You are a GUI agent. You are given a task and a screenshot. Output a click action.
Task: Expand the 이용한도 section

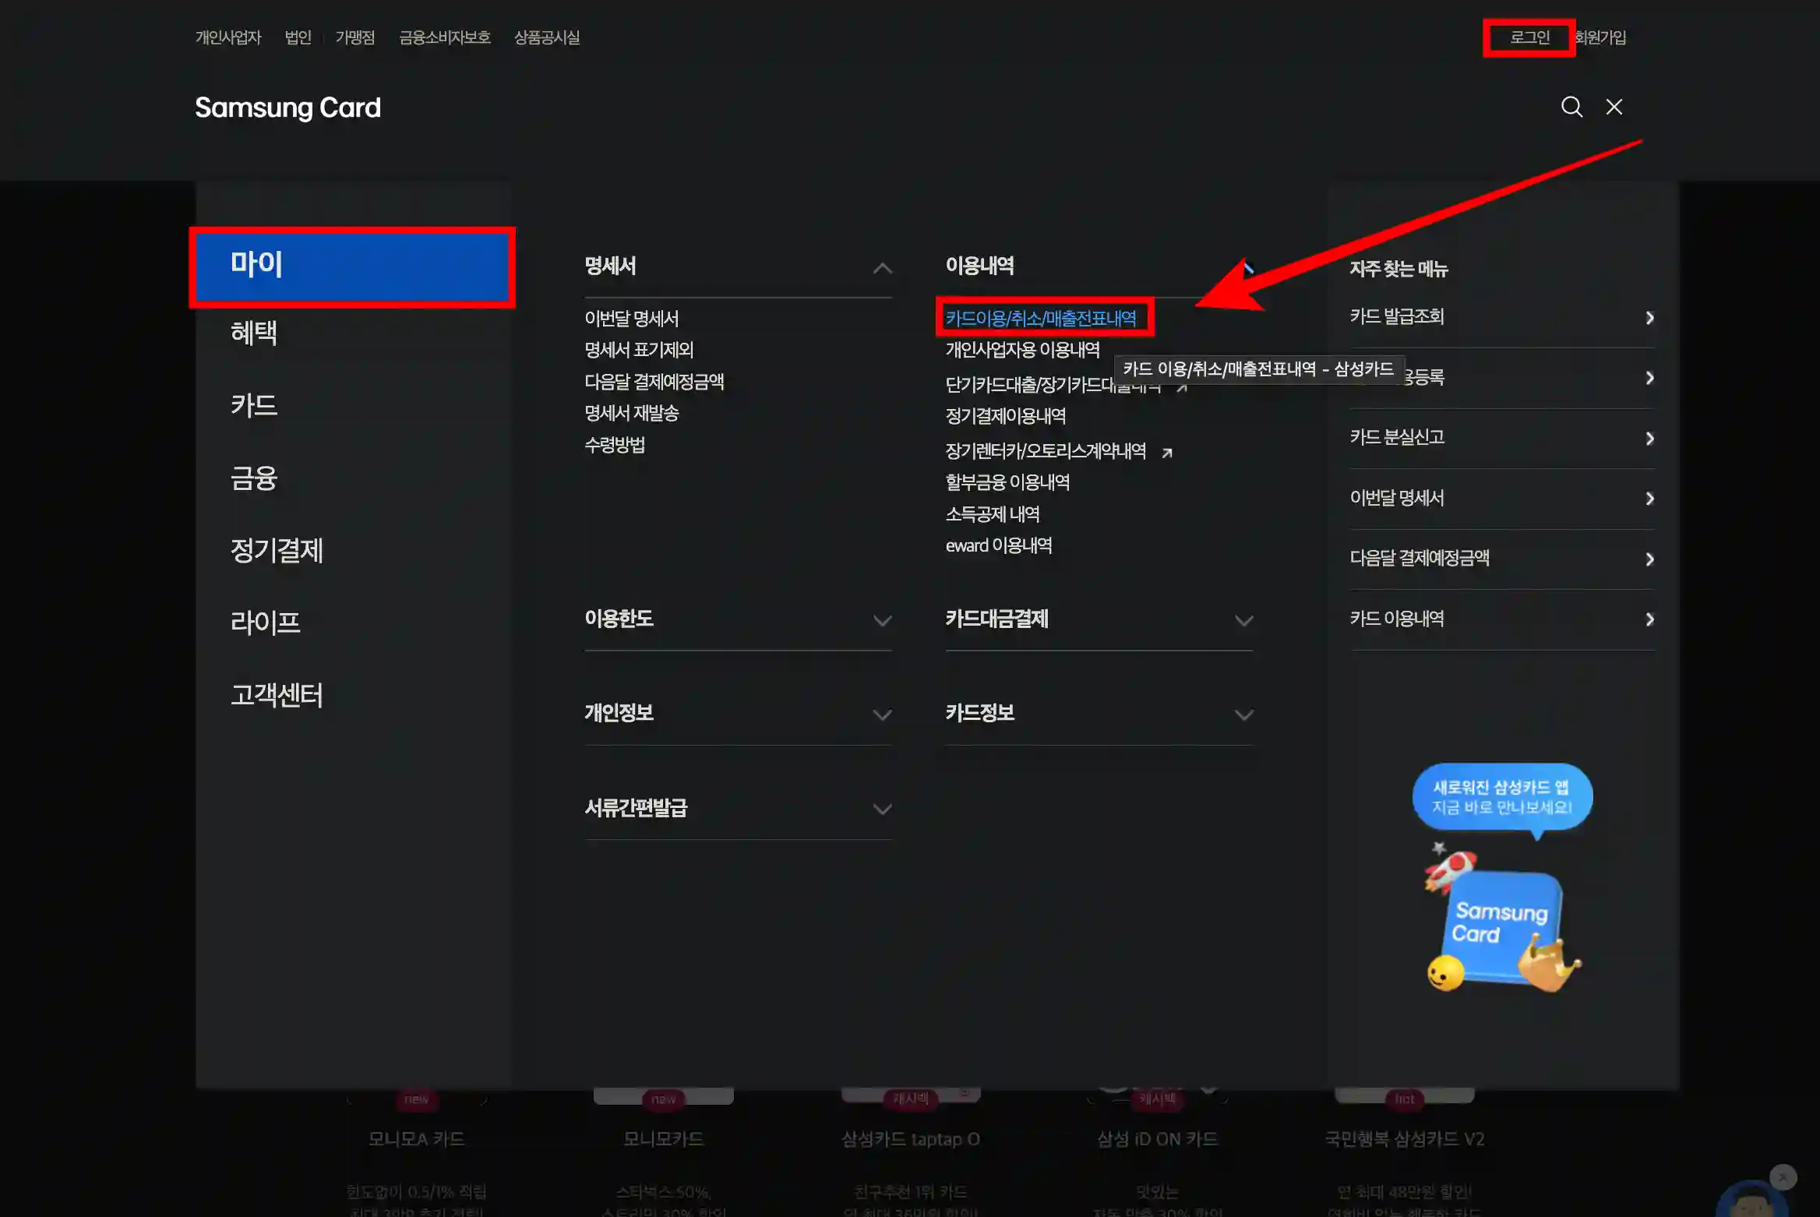(882, 621)
